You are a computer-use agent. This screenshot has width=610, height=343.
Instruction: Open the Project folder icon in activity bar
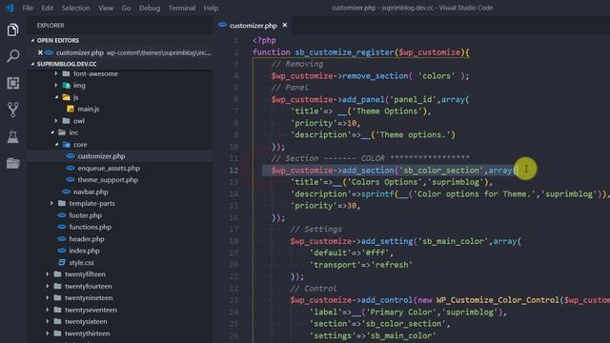[x=12, y=163]
